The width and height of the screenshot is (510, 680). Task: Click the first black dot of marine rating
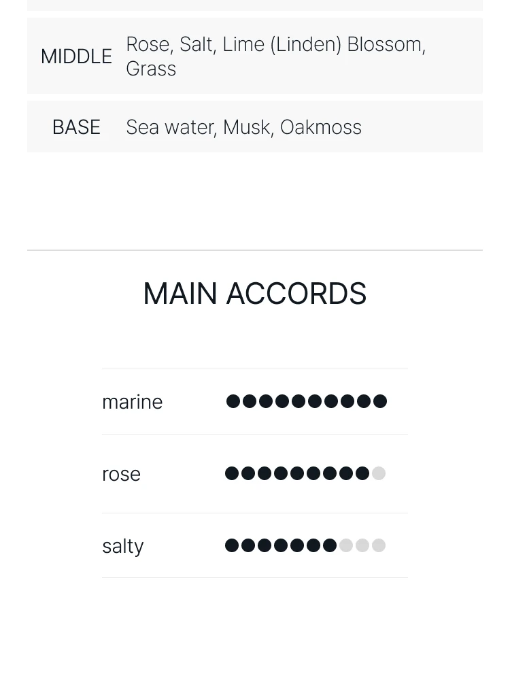[x=233, y=401]
